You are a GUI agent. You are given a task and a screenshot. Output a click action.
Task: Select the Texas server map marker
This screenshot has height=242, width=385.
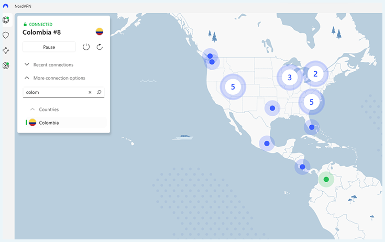point(272,108)
